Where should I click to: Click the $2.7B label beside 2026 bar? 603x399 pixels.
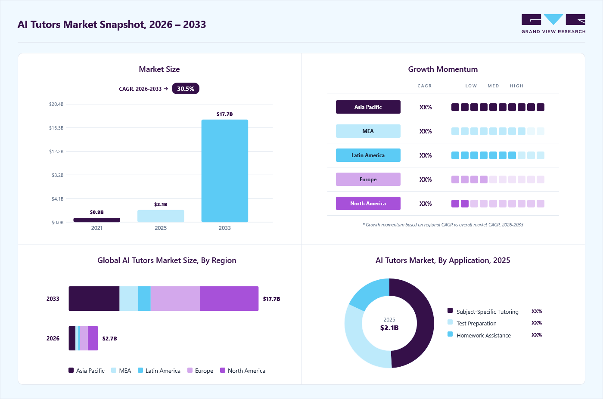click(x=110, y=338)
